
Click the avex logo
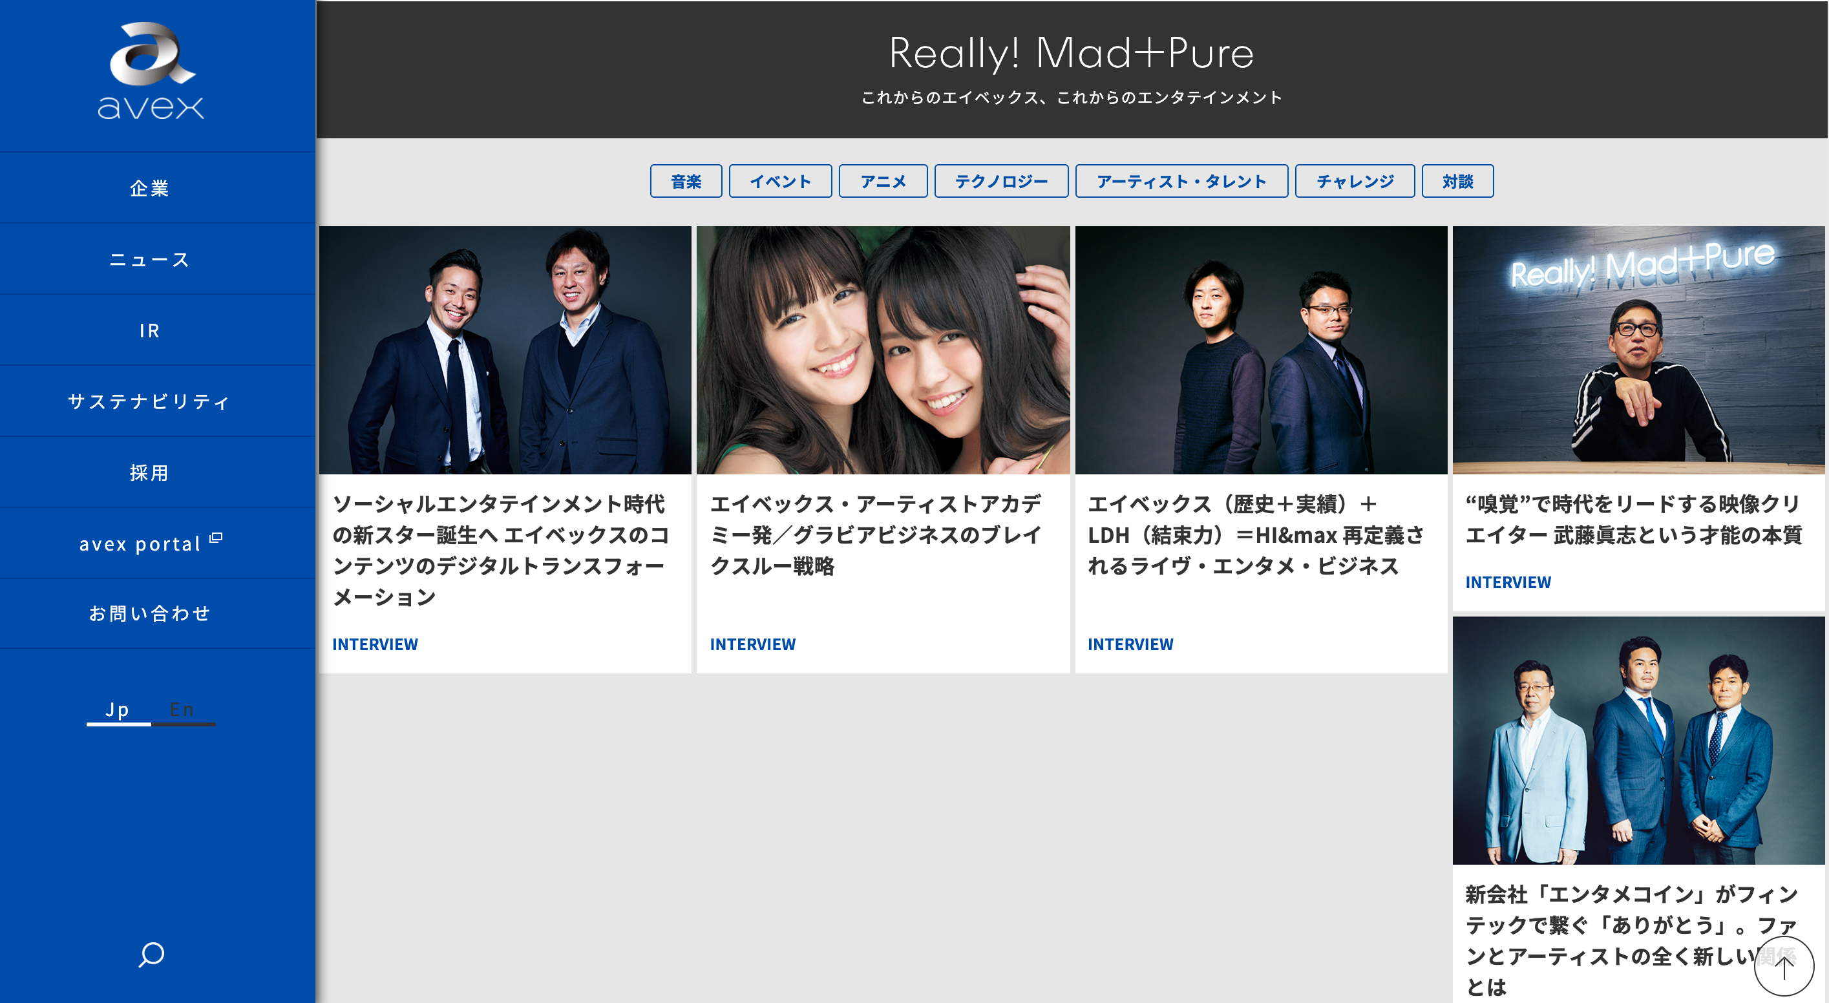151,71
